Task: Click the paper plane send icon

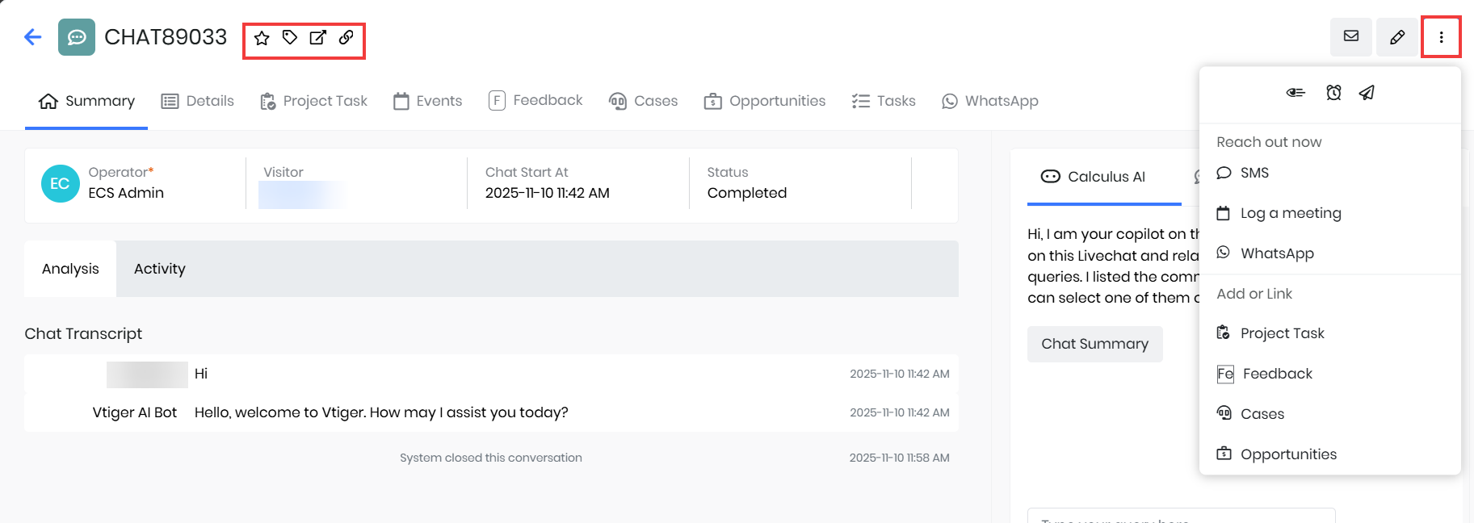Action: coord(1367,93)
